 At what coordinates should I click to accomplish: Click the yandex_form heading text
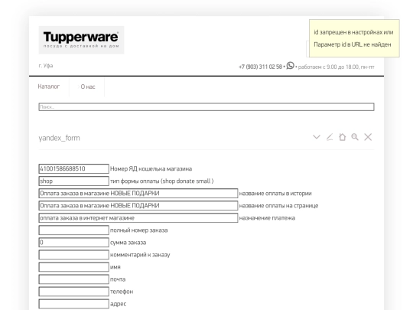pos(59,138)
